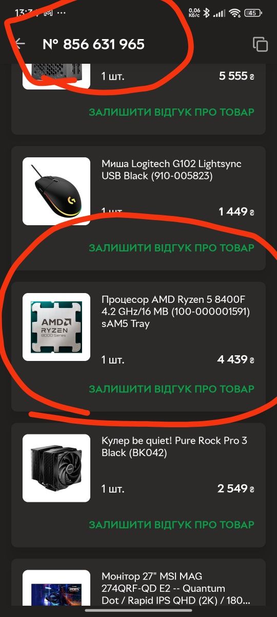This screenshot has width=277, height=617.
Task: Tap the order number 856 631 965 header
Action: click(93, 44)
